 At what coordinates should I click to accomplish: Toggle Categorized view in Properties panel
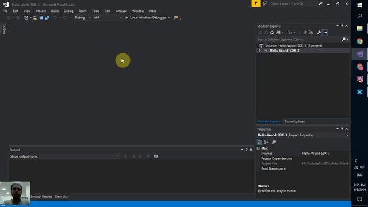(260, 142)
